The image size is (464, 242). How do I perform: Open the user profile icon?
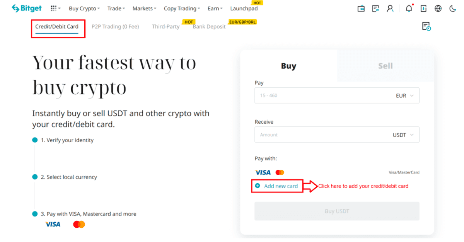[x=390, y=9]
